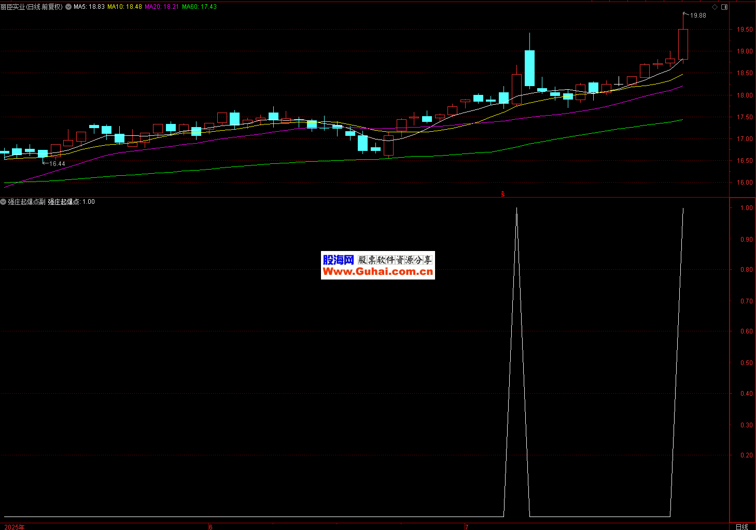Click the 0.50 indicator axis label

pos(747,363)
